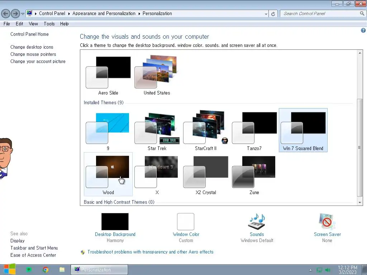Pick the Tanzo7 theme
This screenshot has width=367, height=275.
tap(254, 130)
